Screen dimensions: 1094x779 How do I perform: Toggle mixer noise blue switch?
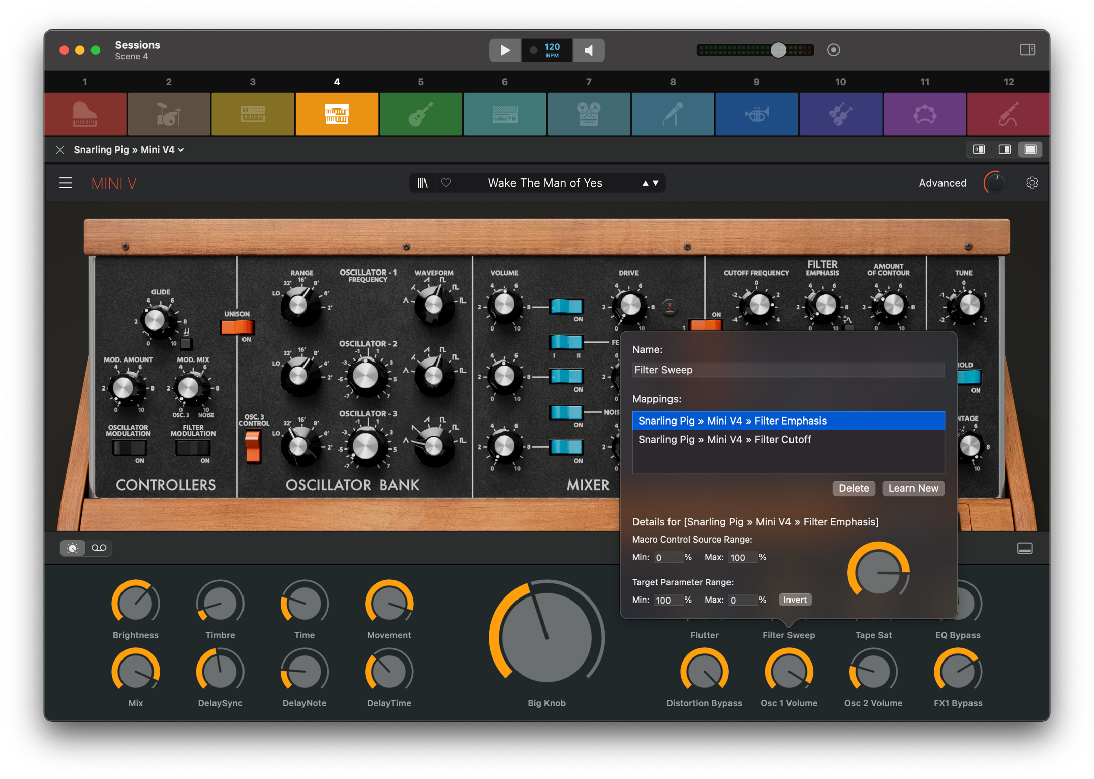point(566,412)
